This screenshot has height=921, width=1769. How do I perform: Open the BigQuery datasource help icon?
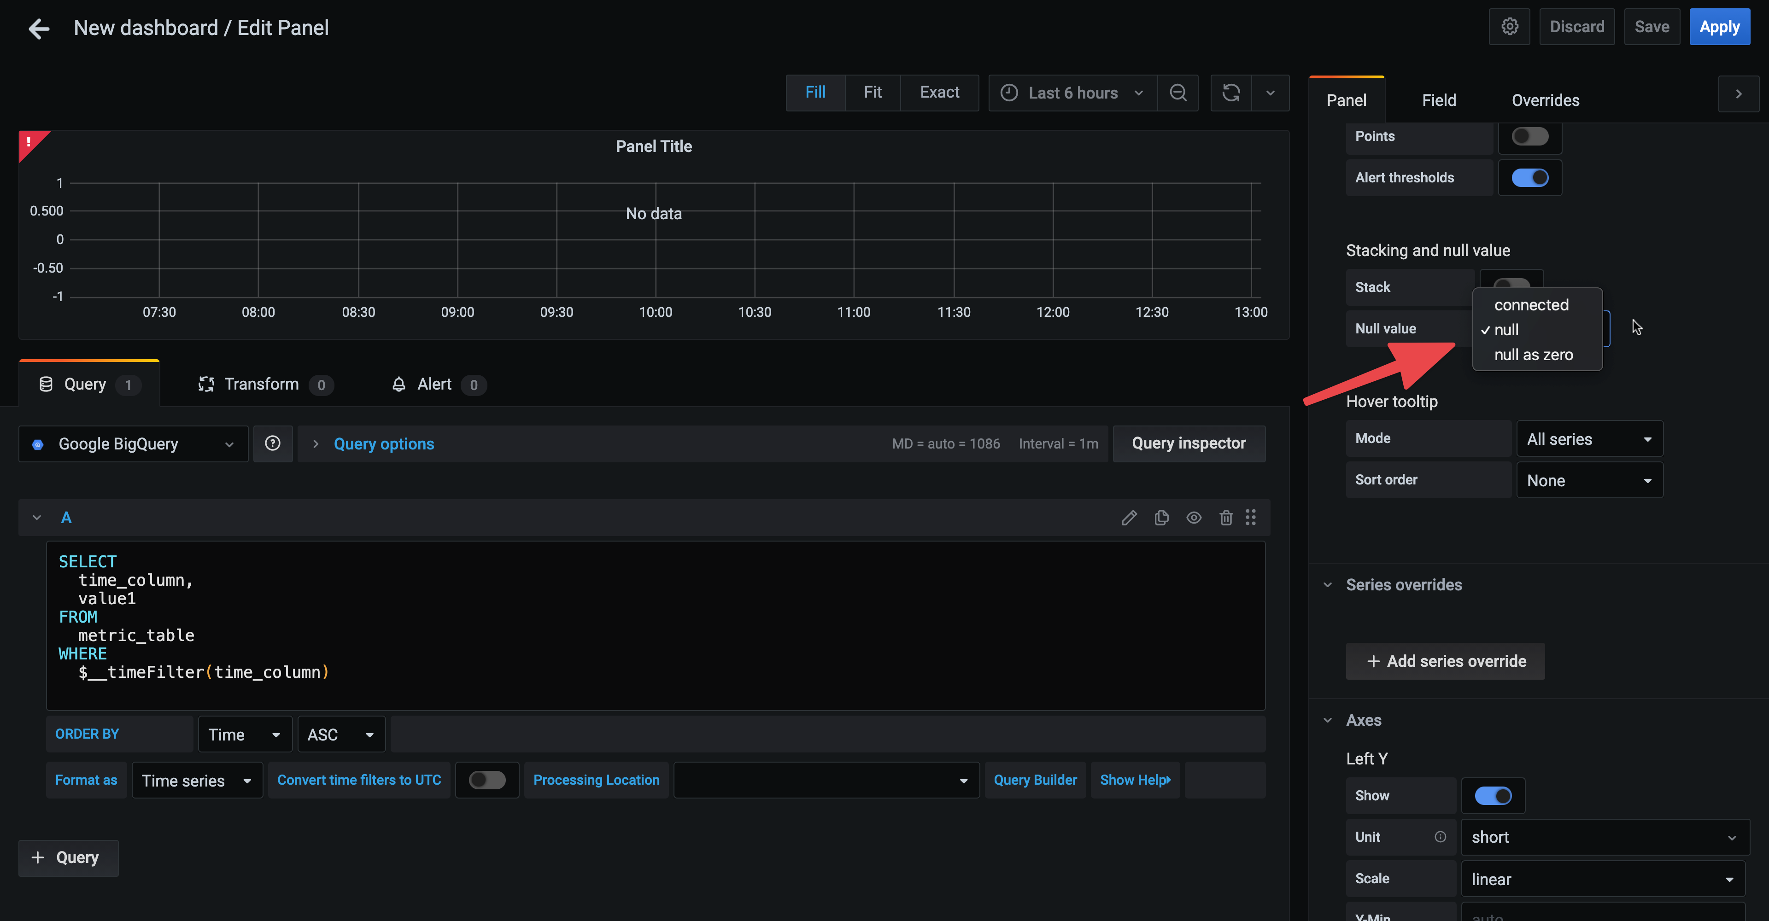273,443
